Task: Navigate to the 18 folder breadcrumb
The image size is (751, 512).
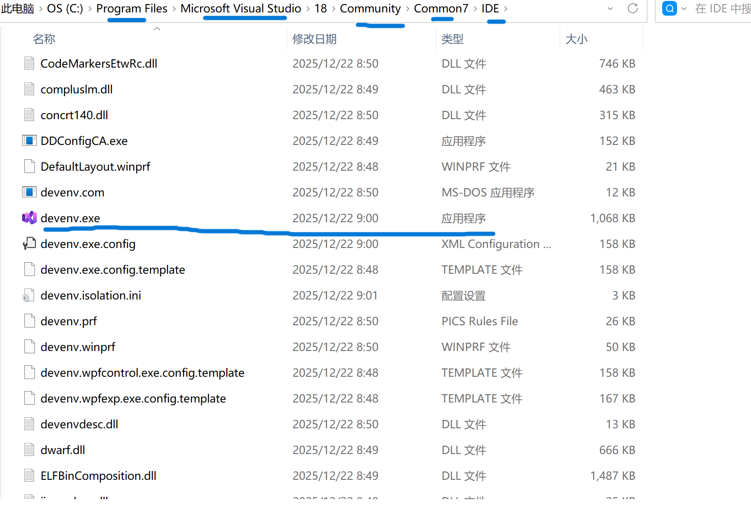Action: tap(321, 9)
